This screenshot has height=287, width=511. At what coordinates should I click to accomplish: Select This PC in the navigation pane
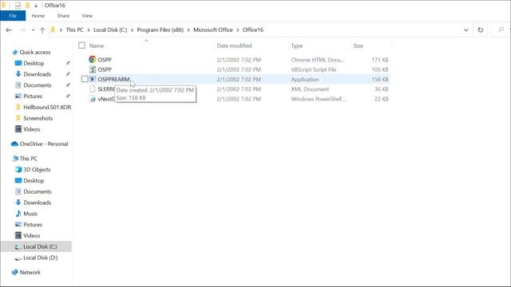tap(29, 159)
